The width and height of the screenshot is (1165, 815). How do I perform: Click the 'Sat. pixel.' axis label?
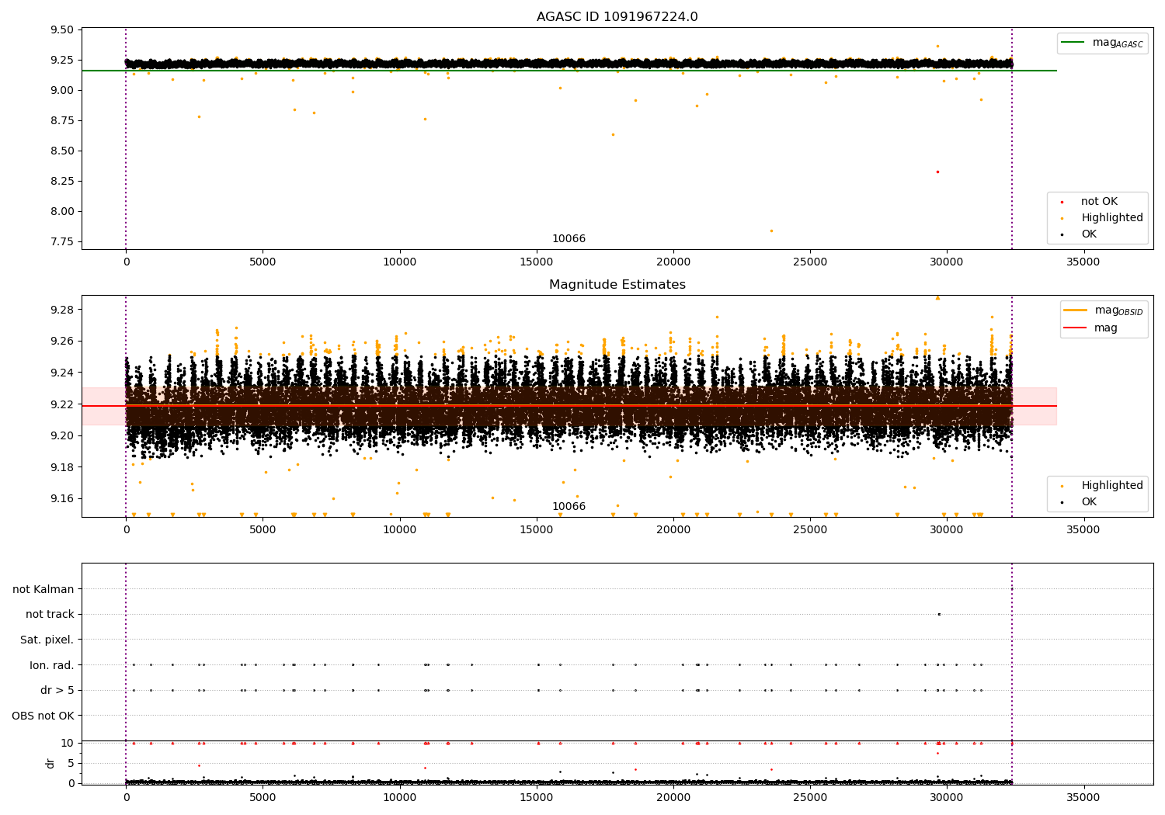pyautogui.click(x=47, y=640)
